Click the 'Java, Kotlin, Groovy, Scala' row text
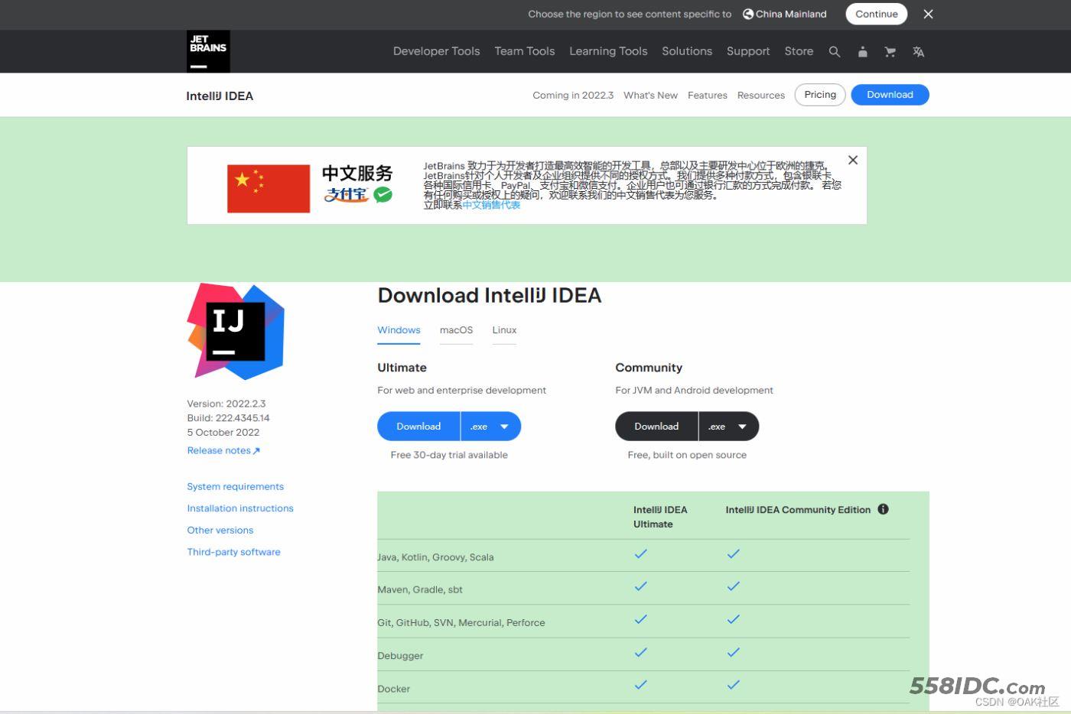 point(435,557)
